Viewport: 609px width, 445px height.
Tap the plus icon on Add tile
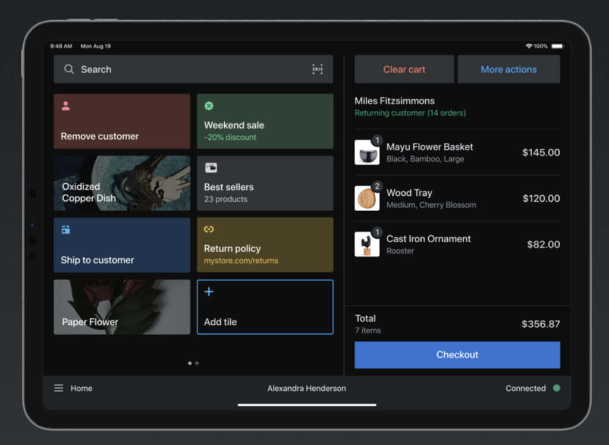(209, 292)
